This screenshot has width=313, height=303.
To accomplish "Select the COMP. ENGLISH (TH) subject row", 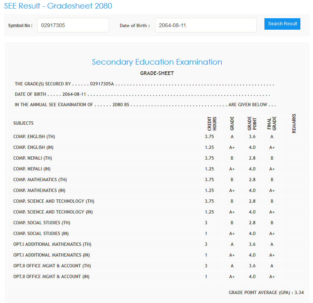I will [34, 137].
